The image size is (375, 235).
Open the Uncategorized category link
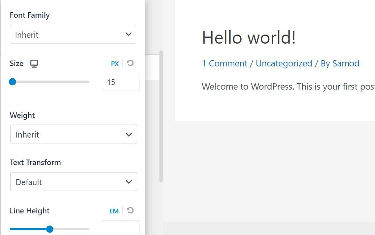click(x=284, y=63)
